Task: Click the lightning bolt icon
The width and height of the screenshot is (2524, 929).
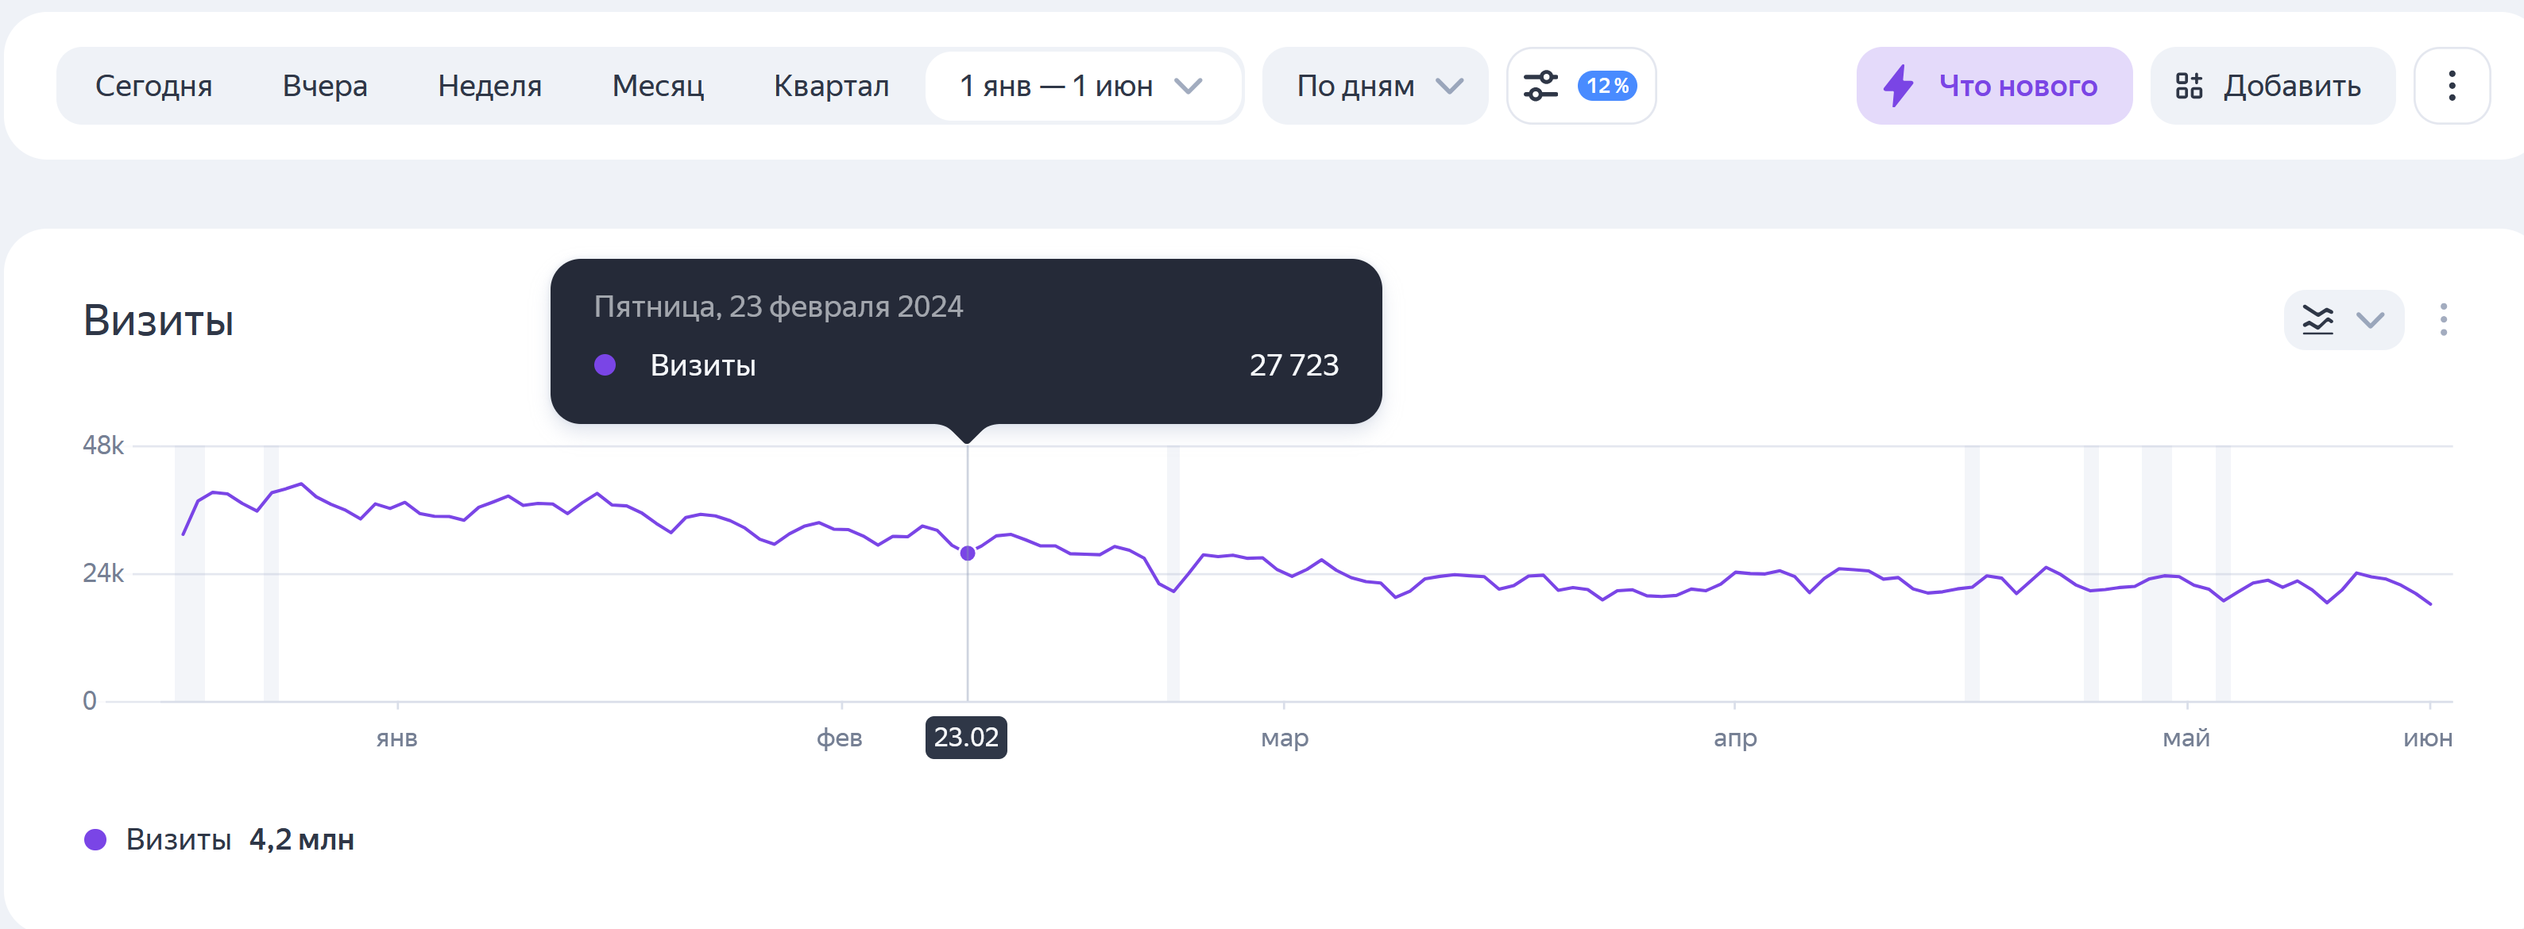Action: (x=1898, y=86)
